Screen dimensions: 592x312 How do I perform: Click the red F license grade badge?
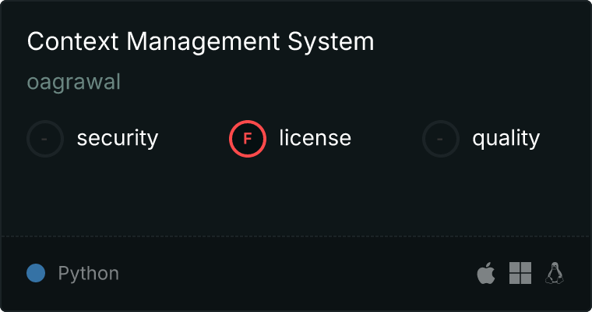[248, 139]
